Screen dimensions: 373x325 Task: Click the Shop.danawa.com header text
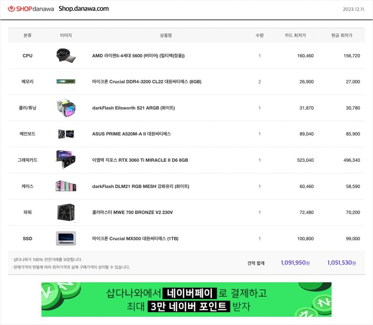coord(83,9)
